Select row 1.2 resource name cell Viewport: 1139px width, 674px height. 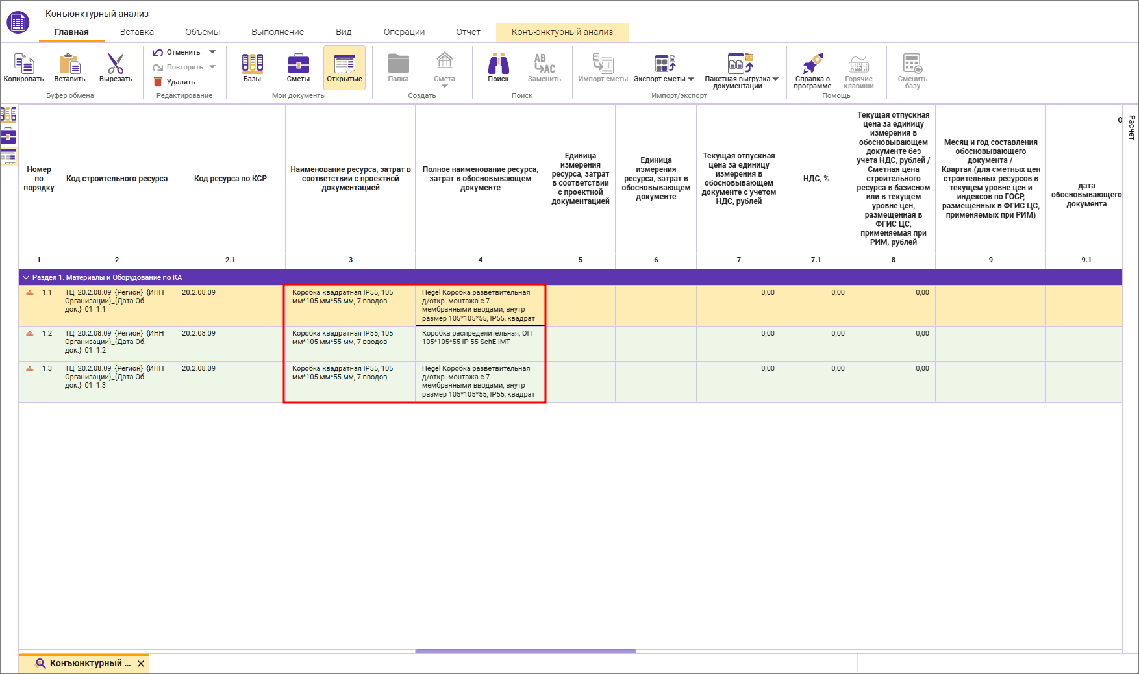[x=350, y=343]
